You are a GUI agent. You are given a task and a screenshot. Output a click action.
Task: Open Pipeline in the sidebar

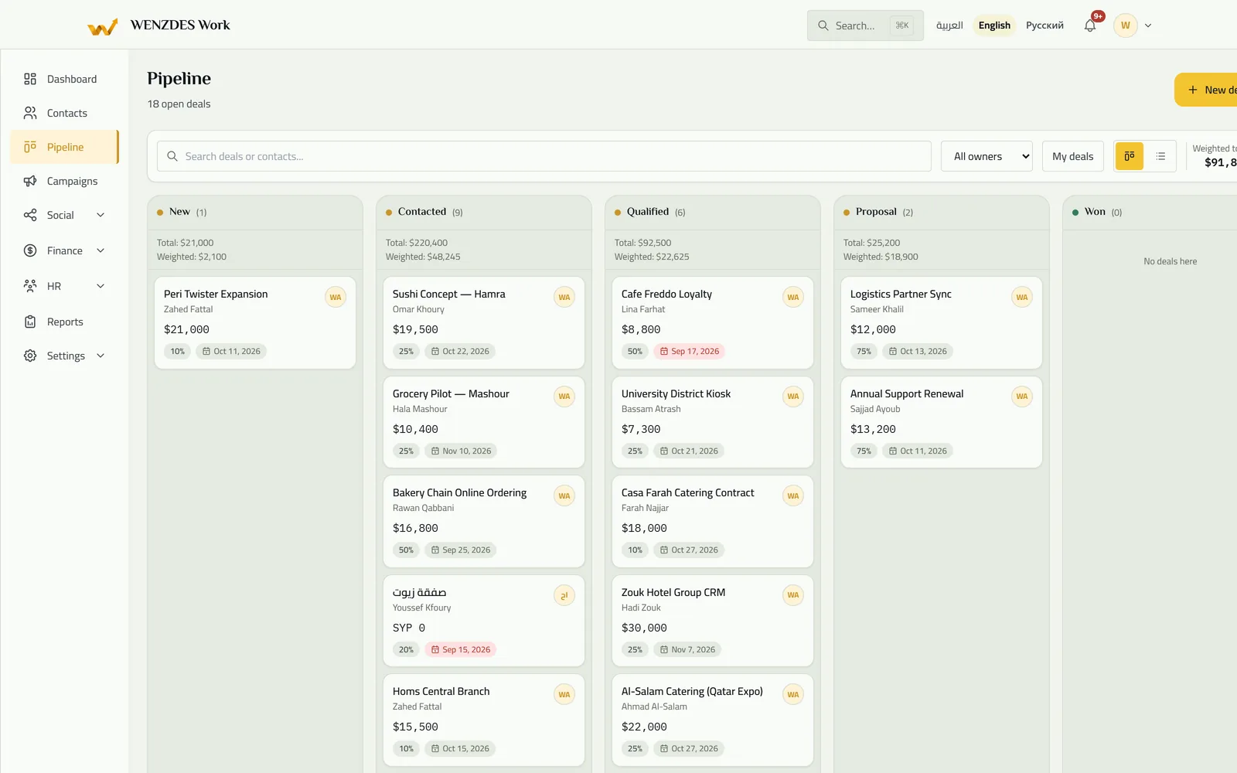pyautogui.click(x=65, y=147)
